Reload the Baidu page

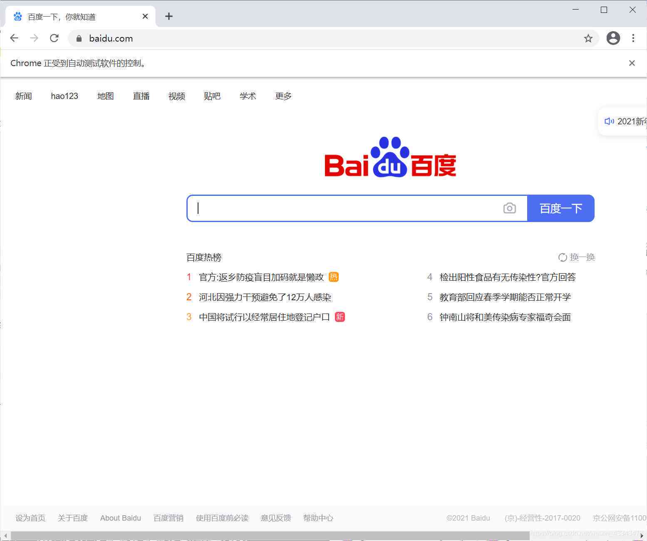[x=54, y=38]
